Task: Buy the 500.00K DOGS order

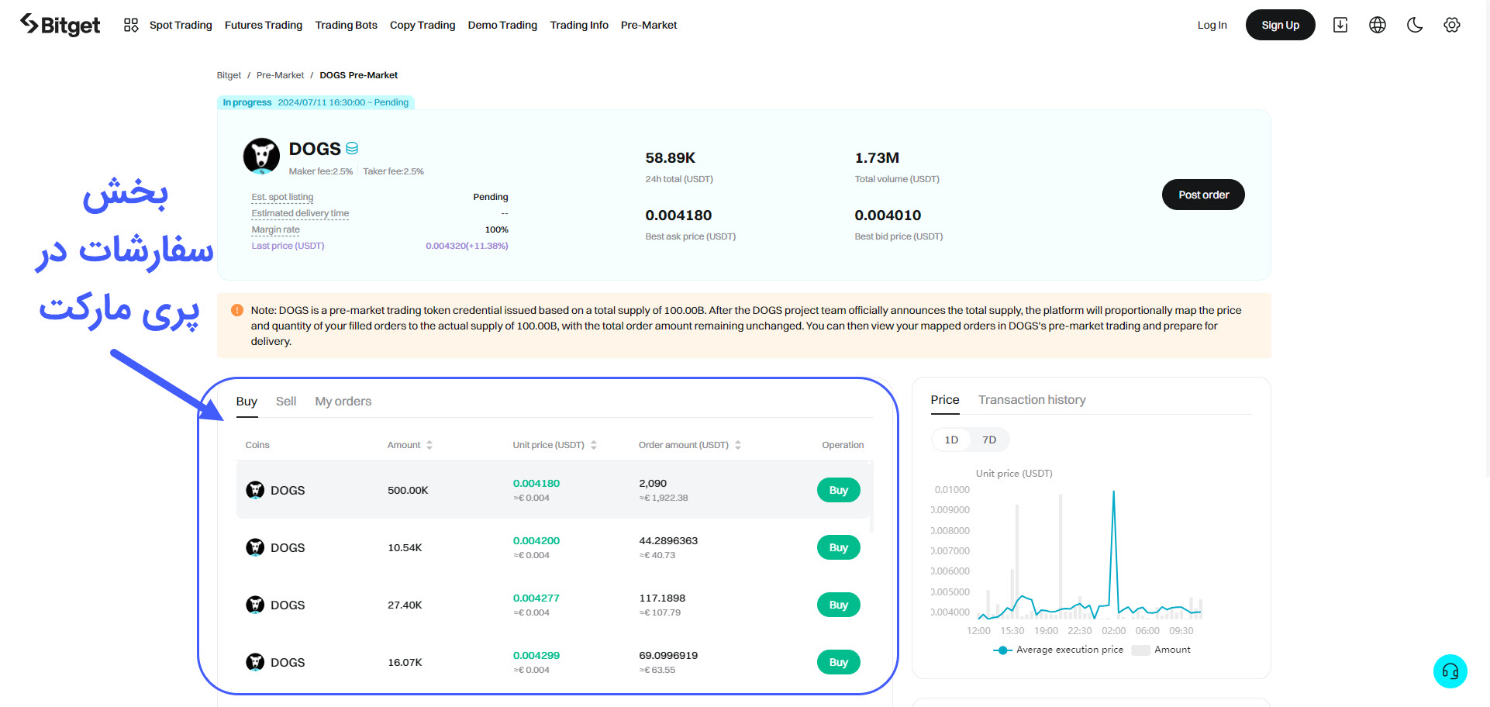Action: [838, 490]
